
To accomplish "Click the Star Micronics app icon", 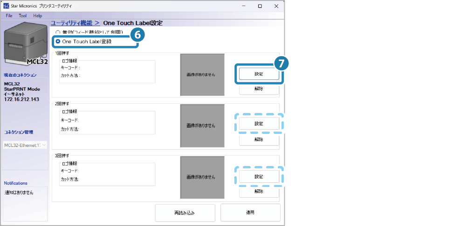I will 6,6.
